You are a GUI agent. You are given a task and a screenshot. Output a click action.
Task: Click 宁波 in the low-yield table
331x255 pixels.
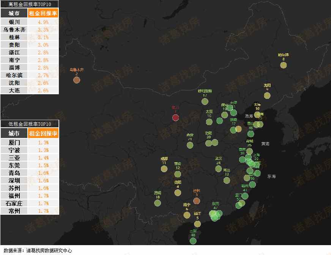pyautogui.click(x=14, y=150)
